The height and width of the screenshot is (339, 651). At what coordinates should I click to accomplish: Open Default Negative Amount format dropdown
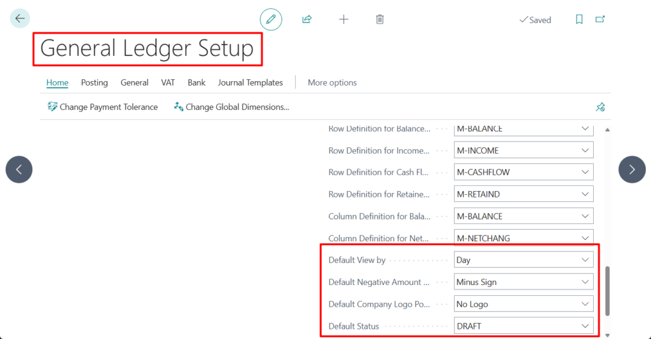[x=585, y=282]
